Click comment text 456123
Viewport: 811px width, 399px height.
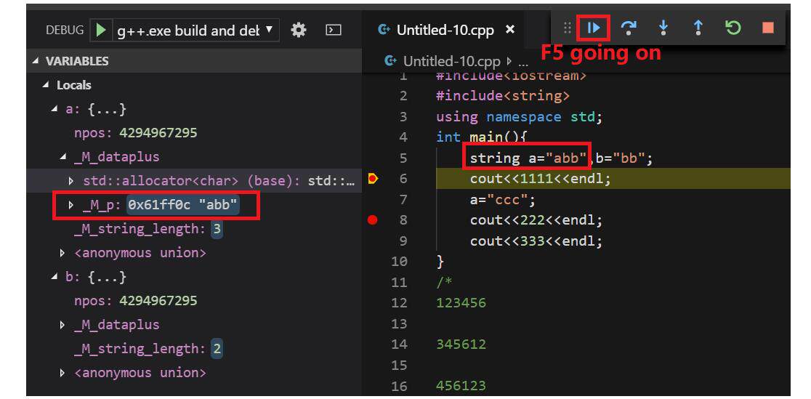coord(461,385)
